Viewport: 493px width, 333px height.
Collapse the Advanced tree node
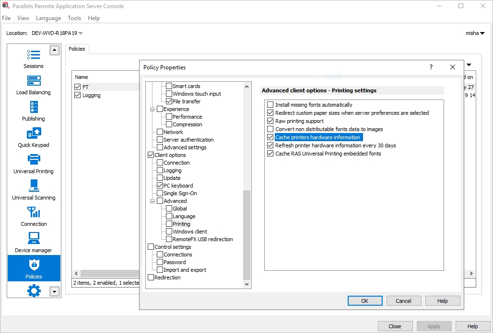click(153, 201)
